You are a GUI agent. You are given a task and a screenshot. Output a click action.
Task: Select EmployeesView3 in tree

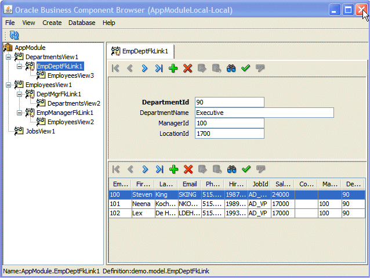71,75
